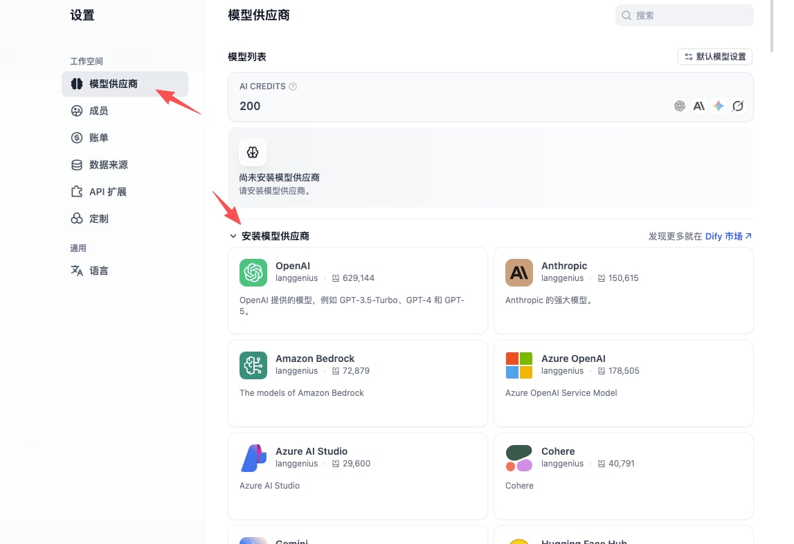Click the Anthropic provider logo

pyautogui.click(x=519, y=273)
